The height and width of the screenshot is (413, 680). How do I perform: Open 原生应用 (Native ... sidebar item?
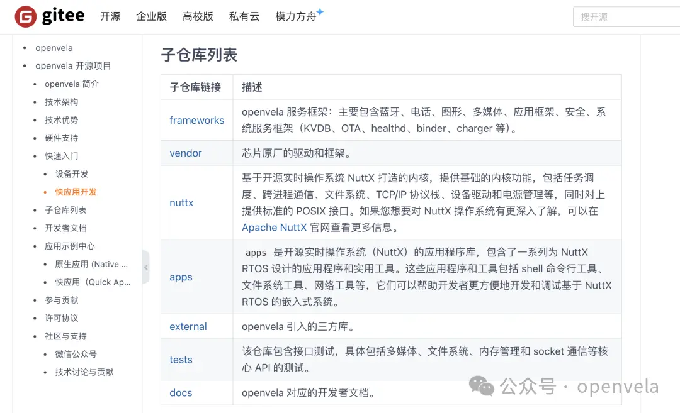pos(91,264)
